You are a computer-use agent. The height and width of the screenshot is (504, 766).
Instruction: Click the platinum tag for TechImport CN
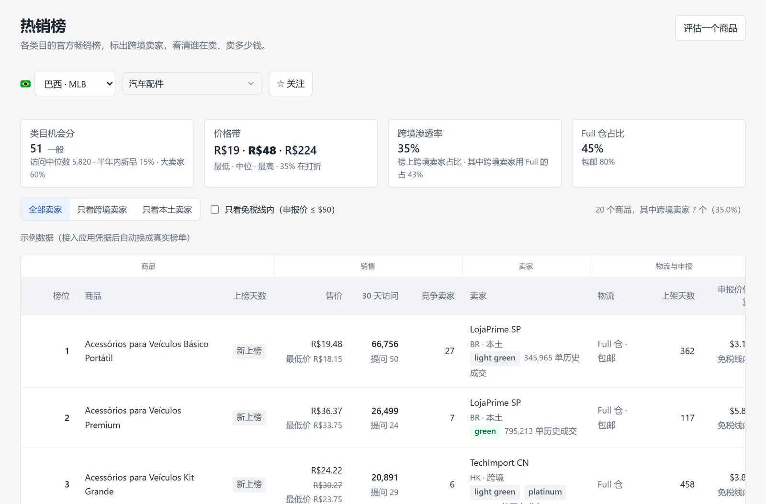click(x=545, y=492)
